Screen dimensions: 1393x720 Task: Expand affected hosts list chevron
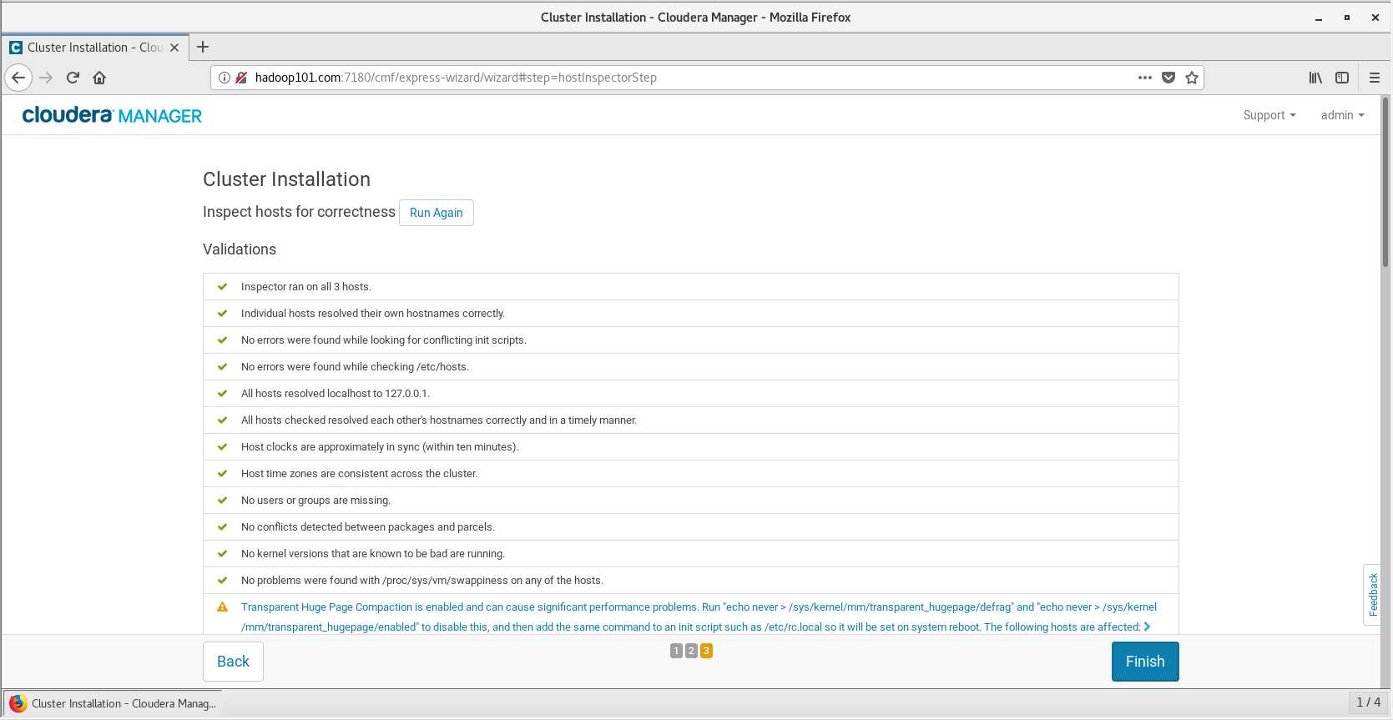click(1148, 627)
